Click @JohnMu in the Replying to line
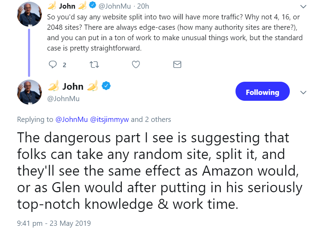The height and width of the screenshot is (231, 323). pyautogui.click(x=72, y=120)
